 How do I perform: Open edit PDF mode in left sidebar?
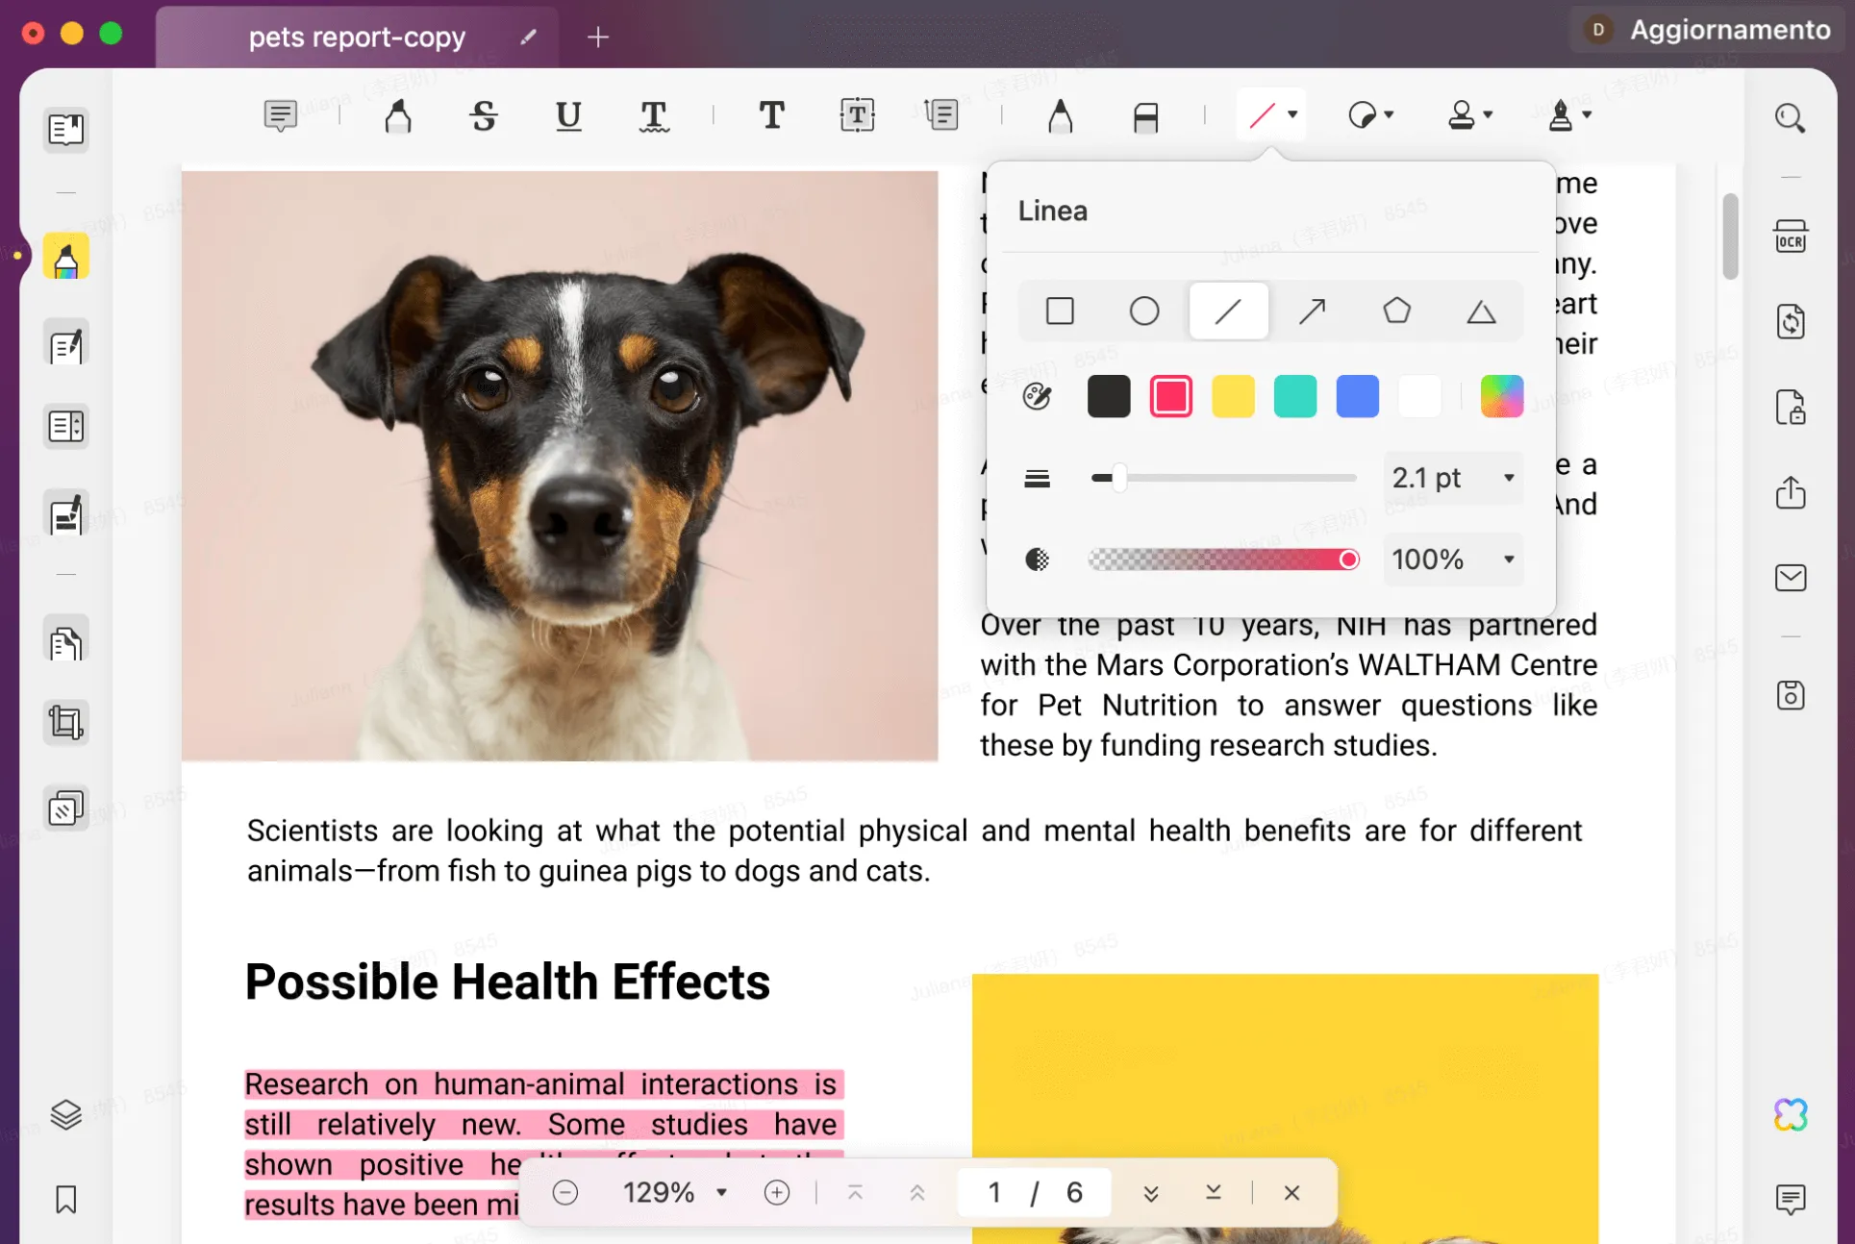click(x=65, y=344)
